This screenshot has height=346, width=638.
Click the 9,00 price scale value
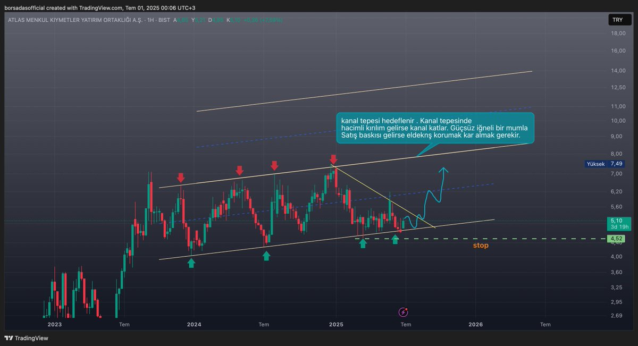coord(618,137)
